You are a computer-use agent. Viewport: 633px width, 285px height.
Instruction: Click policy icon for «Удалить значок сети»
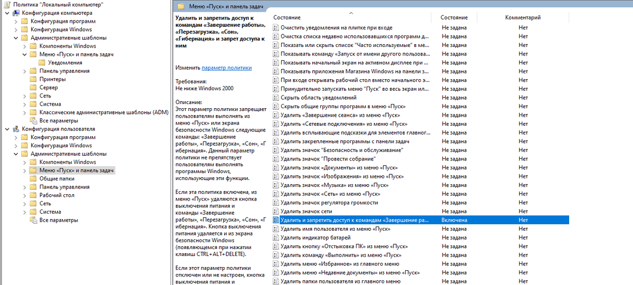(275, 211)
